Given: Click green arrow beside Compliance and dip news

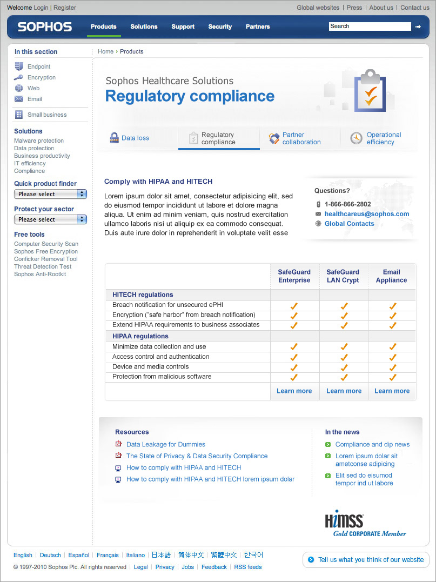Looking at the screenshot, I should click(x=327, y=444).
